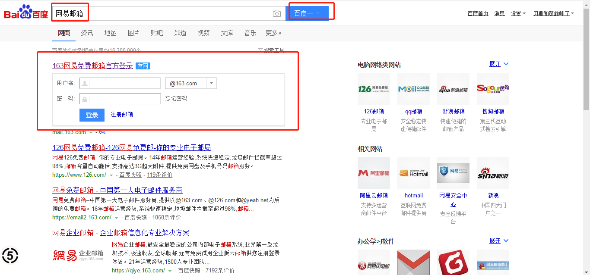
Task: Open 119条评价 reviews link
Action: point(159,175)
